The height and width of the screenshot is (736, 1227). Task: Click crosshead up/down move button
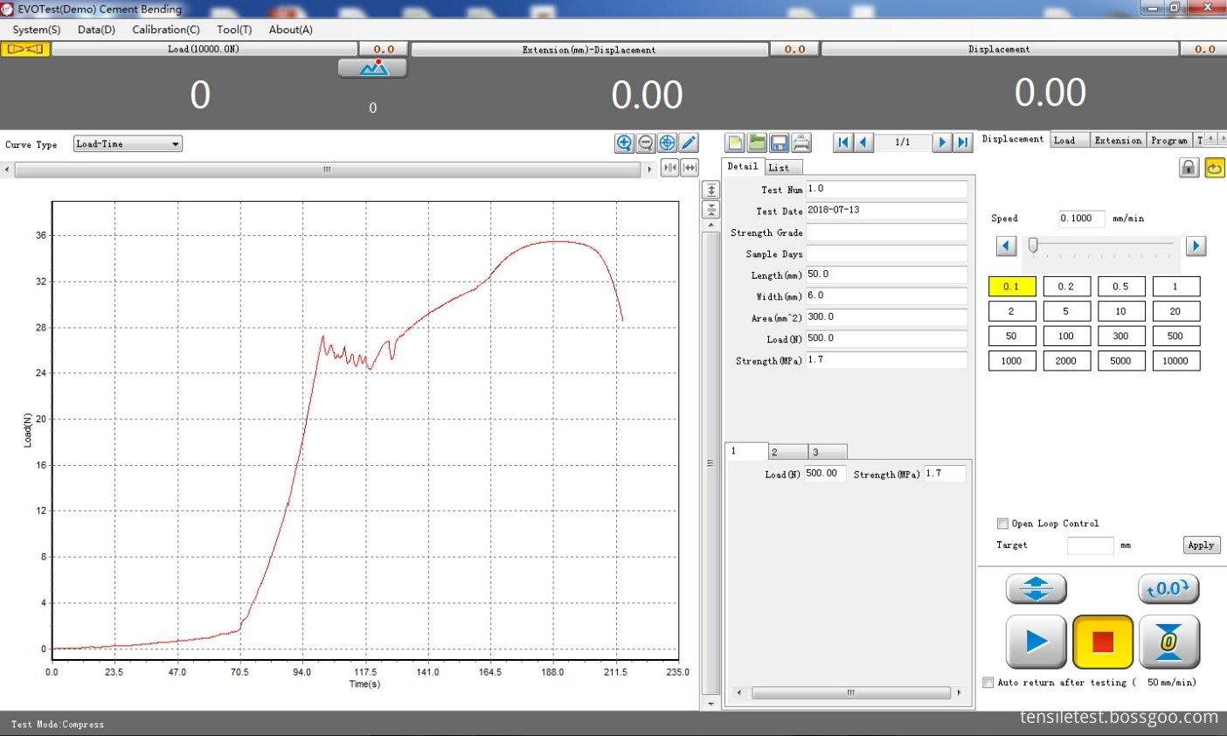pos(1036,589)
